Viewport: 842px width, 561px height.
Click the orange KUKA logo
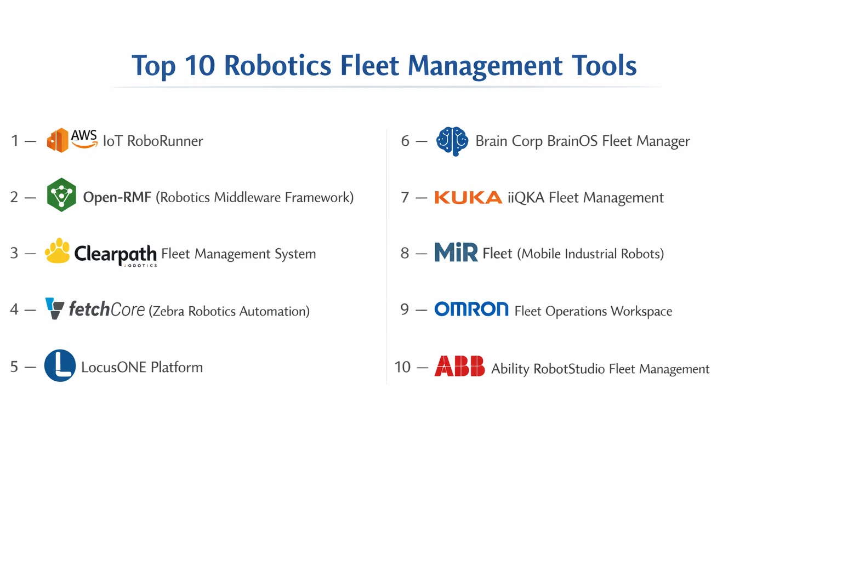tap(468, 197)
